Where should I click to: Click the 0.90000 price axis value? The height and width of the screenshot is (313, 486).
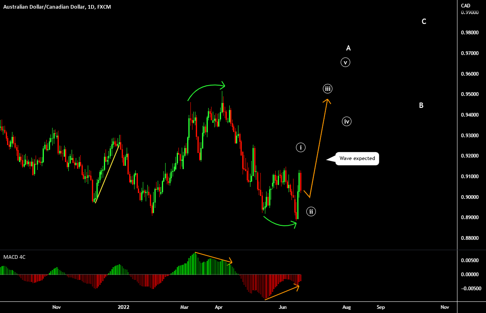coord(469,197)
